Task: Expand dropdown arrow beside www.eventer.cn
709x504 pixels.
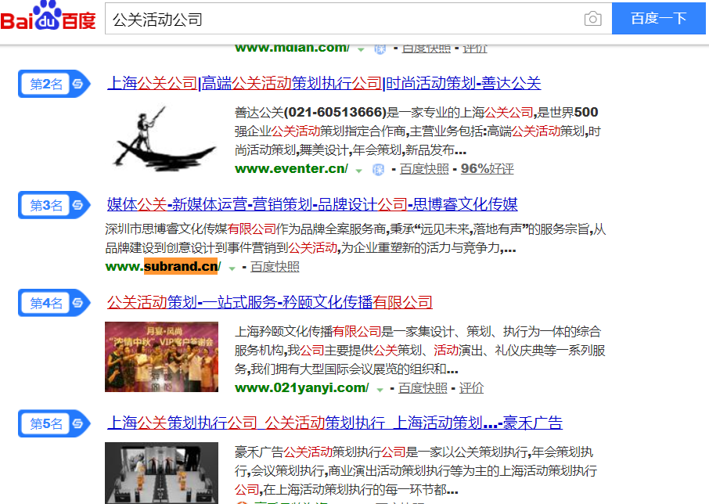Action: [x=359, y=171]
